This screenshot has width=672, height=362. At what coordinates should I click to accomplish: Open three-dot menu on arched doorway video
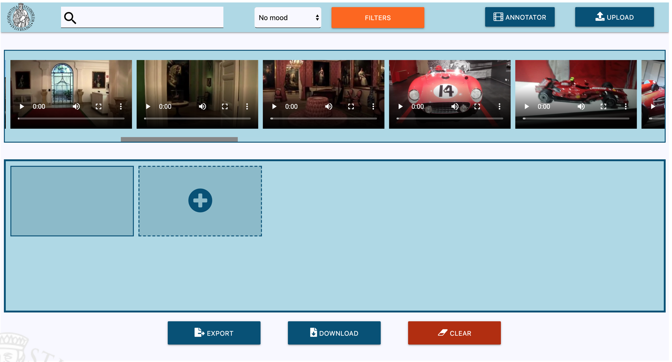click(x=121, y=107)
